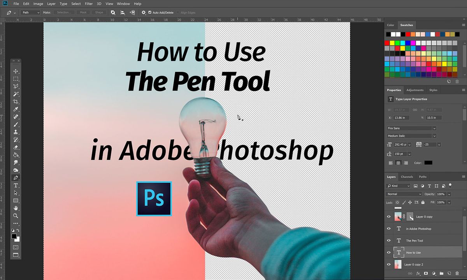Viewport: 467px width, 280px height.
Task: Open path alignment icon in options bar
Action: [x=123, y=12]
